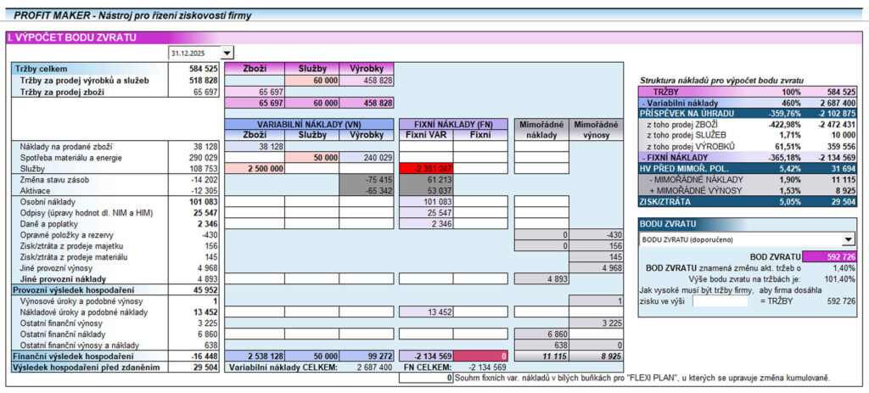Click the FIXNÍ NÁKLADY (FN) header

point(454,124)
